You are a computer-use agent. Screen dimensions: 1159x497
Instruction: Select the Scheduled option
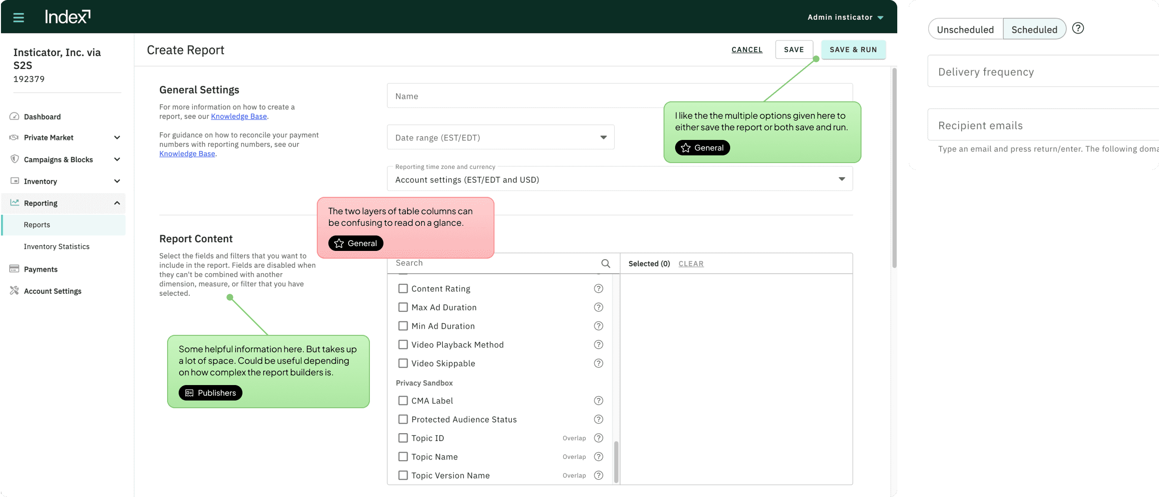point(1034,29)
